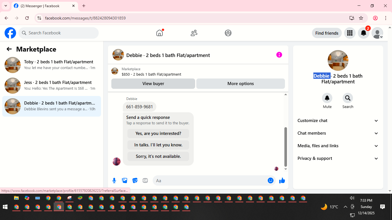The height and width of the screenshot is (220, 392).
Task: Open the 13°C weather widget
Action: [x=329, y=207]
